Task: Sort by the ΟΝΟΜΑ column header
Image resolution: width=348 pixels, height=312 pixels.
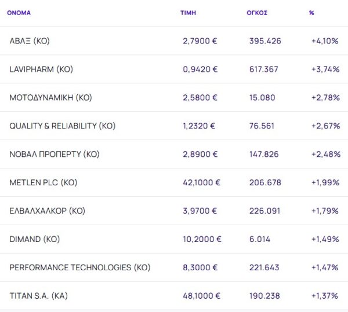Action: 19,13
